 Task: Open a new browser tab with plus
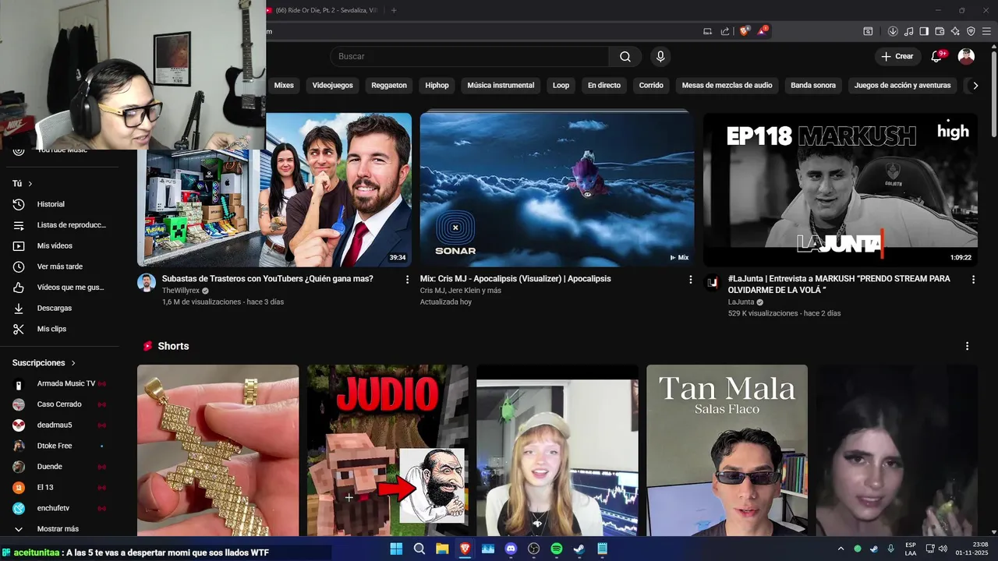click(394, 10)
